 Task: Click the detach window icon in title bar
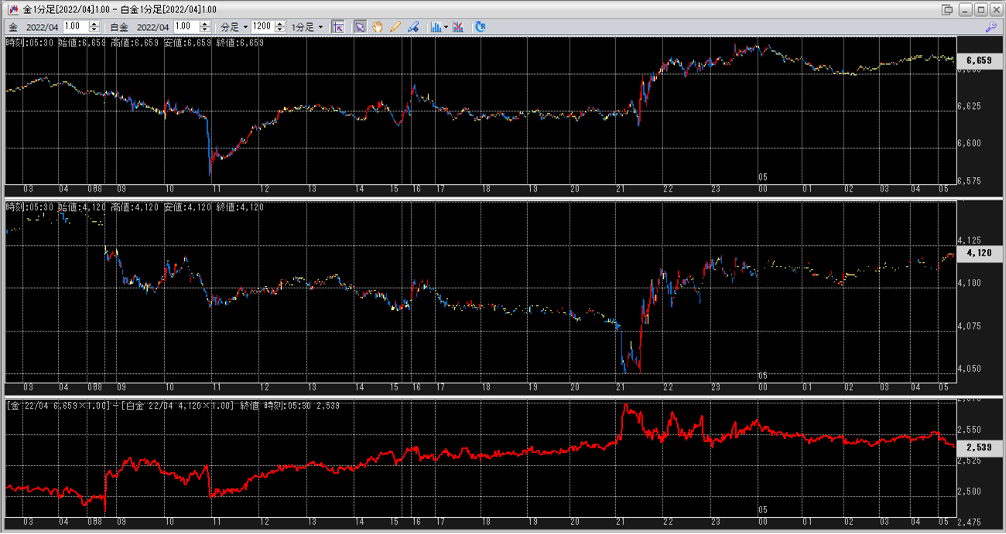tap(946, 9)
